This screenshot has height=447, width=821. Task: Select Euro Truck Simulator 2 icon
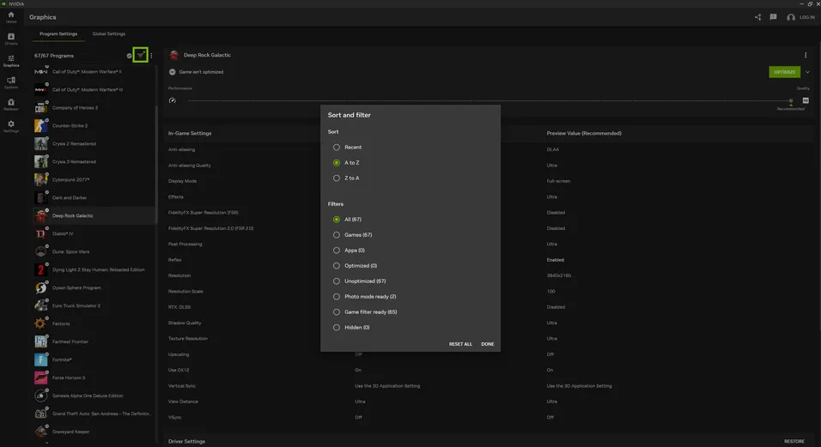pos(41,305)
